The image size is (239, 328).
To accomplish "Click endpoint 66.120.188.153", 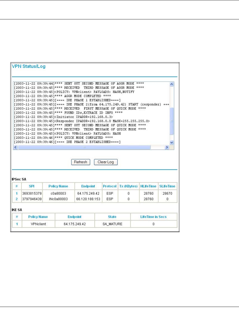I will [88, 199].
